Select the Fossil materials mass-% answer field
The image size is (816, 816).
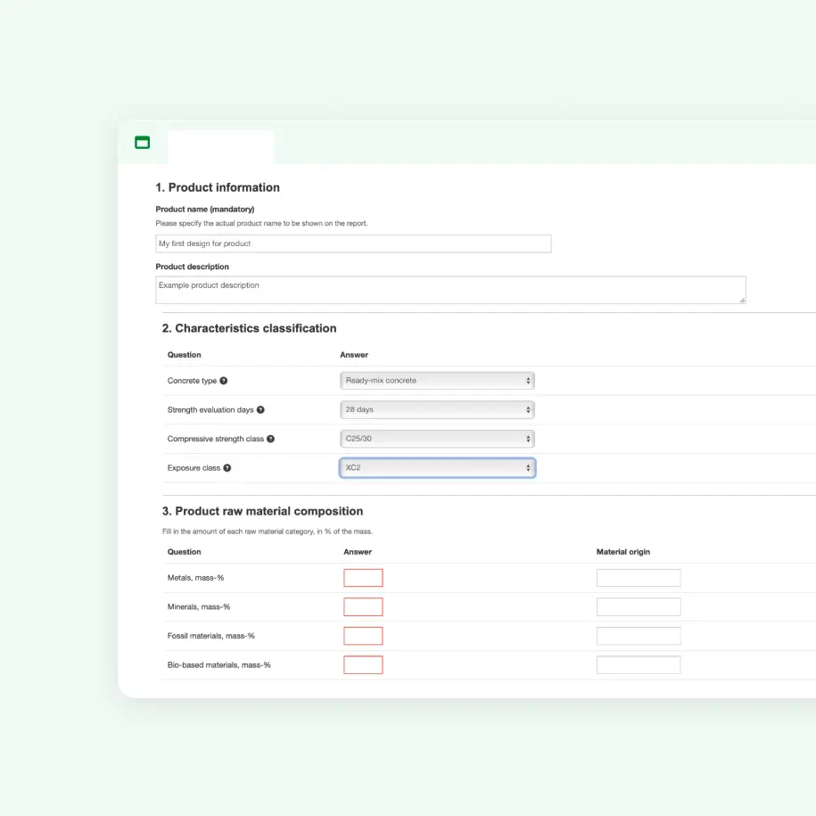[x=363, y=636]
